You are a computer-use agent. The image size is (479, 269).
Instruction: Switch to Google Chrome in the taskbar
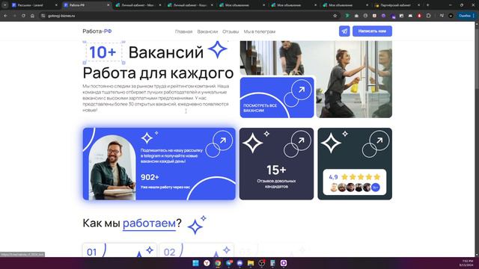point(218,263)
